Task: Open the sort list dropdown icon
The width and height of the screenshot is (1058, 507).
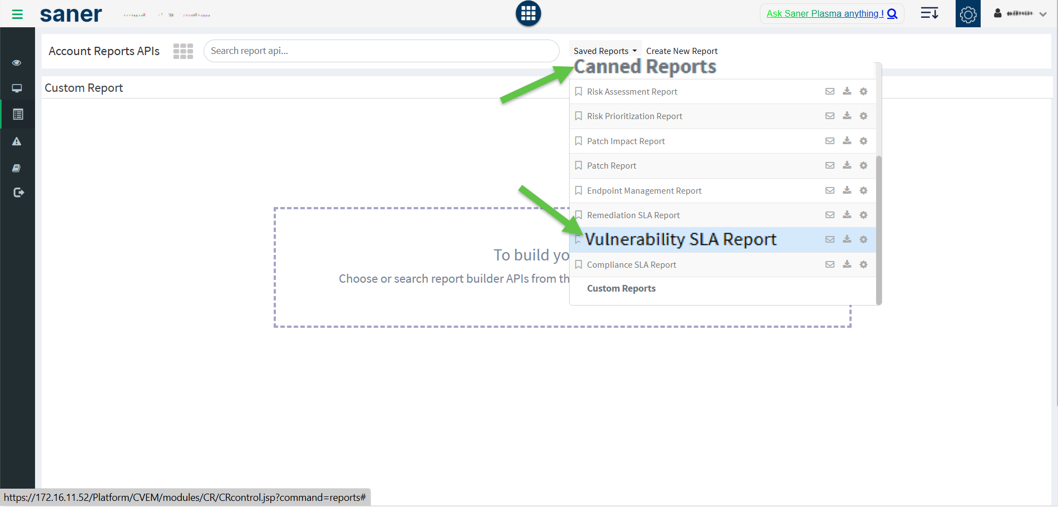Action: pos(929,13)
